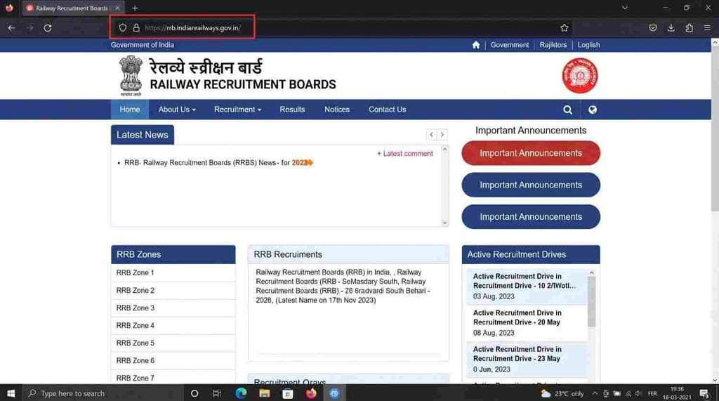Open the Contact Us menu item
719x401 pixels.
click(x=387, y=110)
